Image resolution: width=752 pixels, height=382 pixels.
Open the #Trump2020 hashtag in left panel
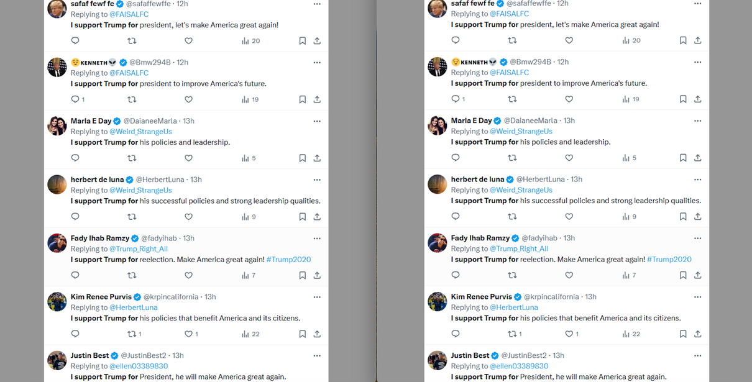click(288, 260)
